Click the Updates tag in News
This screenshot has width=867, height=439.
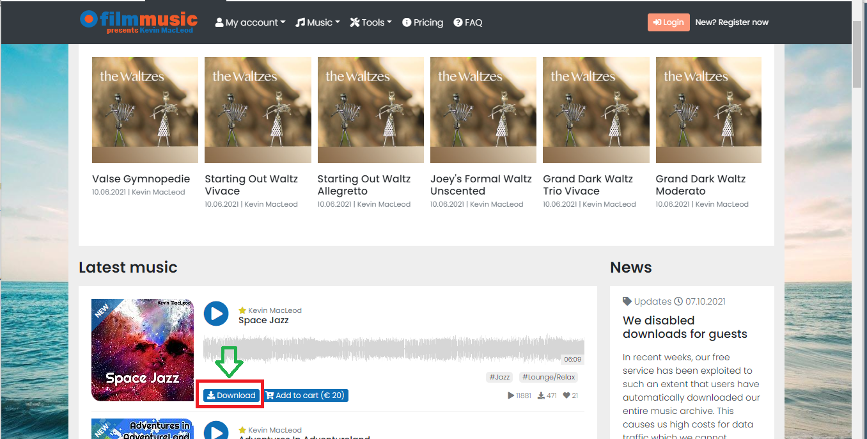pyautogui.click(x=648, y=301)
